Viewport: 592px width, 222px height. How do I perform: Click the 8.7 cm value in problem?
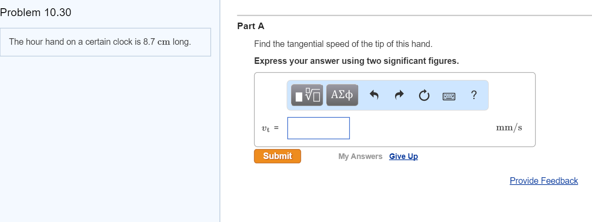pyautogui.click(x=156, y=42)
